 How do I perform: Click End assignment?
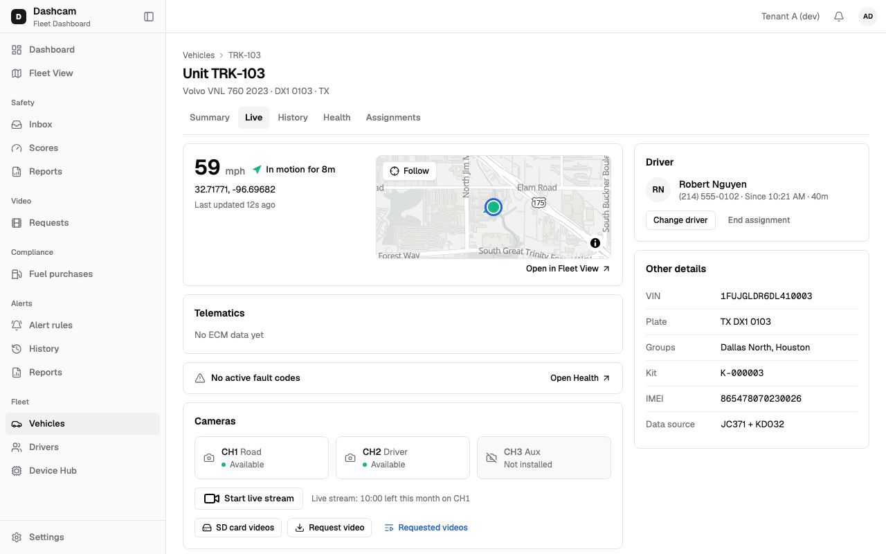pyautogui.click(x=759, y=220)
